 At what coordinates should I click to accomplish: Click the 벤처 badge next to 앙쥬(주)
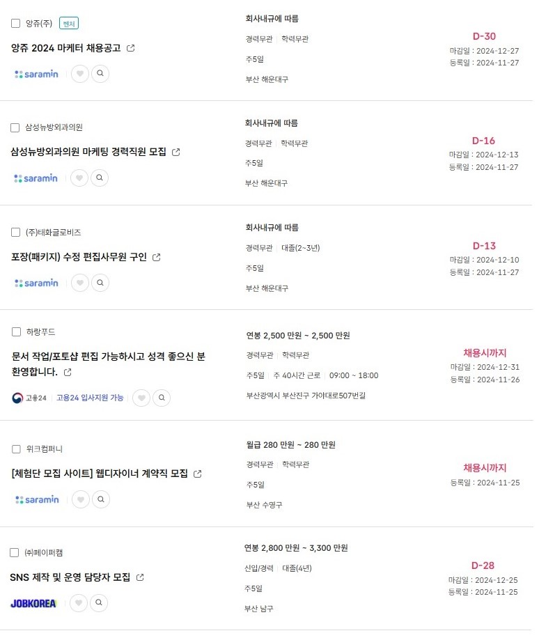click(x=69, y=24)
